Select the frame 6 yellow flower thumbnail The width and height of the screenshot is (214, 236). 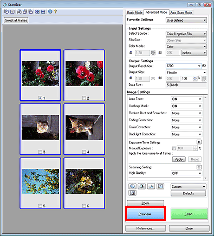[x=84, y=181]
